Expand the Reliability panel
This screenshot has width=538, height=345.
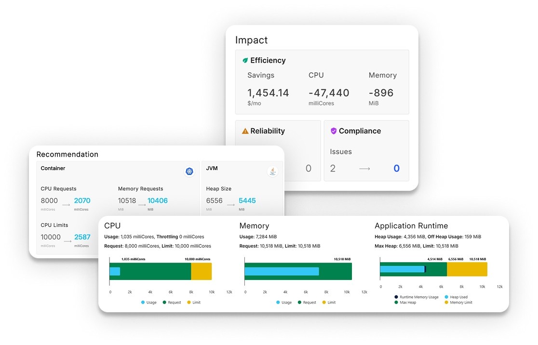point(269,131)
